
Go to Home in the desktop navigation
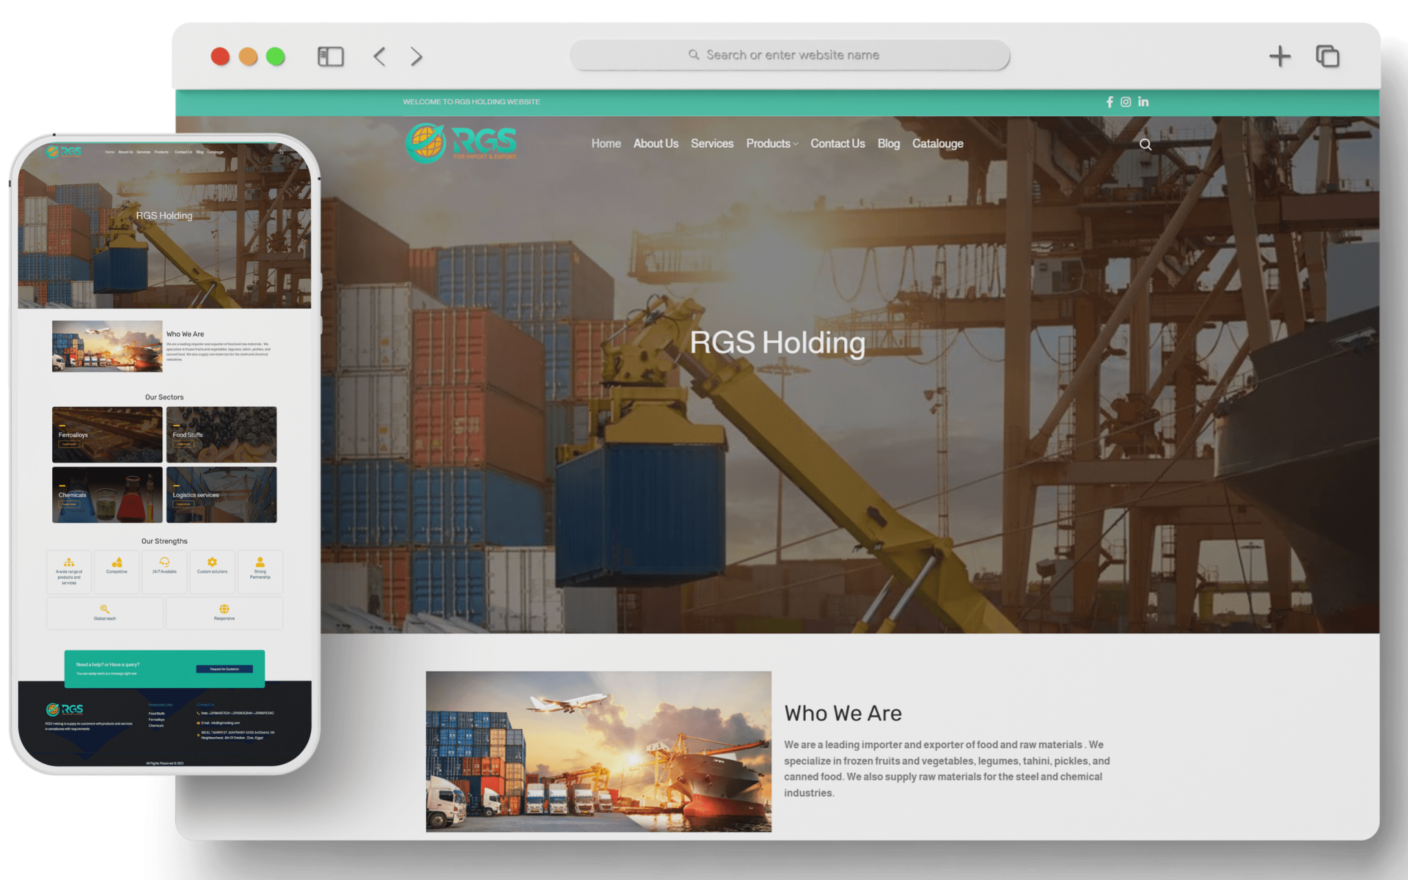point(606,144)
